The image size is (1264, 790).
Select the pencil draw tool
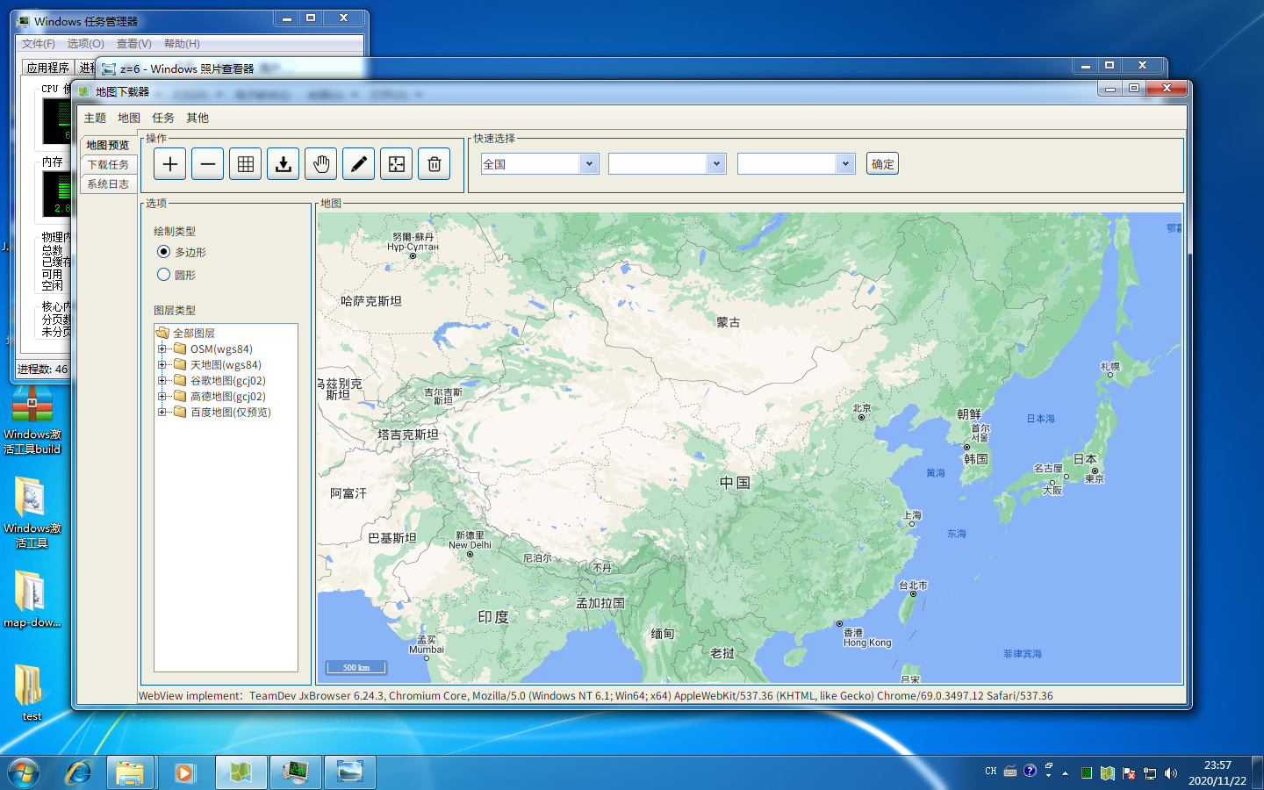click(359, 164)
